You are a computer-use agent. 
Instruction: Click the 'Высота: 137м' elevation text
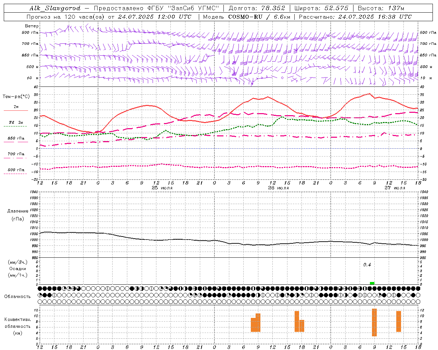[381, 8]
